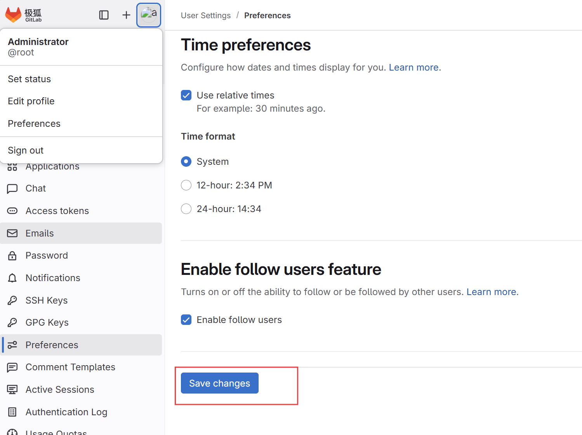Viewport: 582px width, 435px height.
Task: Click the Password lock icon
Action: tap(12, 255)
